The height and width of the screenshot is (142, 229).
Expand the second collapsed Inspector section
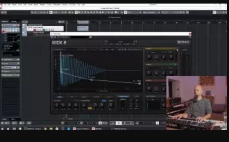(11, 64)
